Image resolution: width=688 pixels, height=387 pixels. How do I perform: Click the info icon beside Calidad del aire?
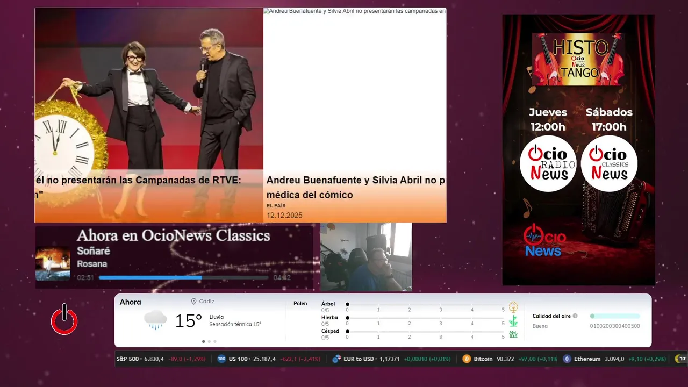[x=575, y=316]
